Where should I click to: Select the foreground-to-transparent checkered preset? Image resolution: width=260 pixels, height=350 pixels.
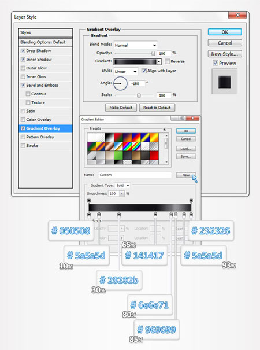click(101, 138)
